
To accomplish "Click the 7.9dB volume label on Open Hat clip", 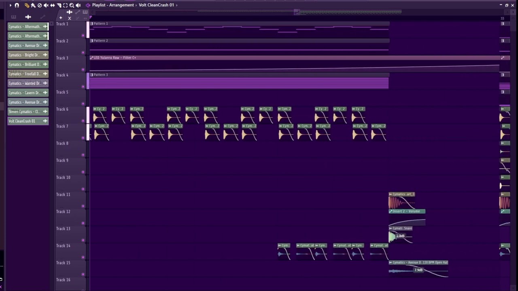I will pos(418,270).
